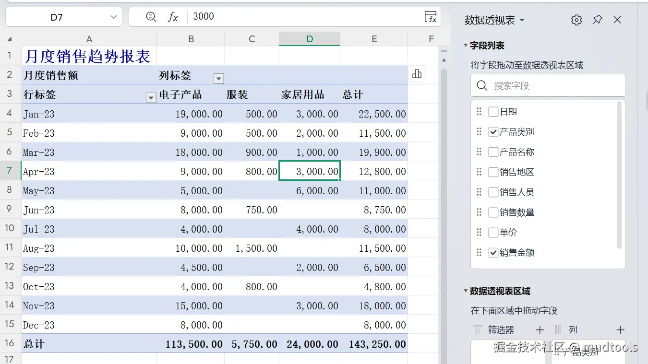The width and height of the screenshot is (648, 364).
Task: Click the select-all triangle at sheet corner
Action: pos(10,39)
